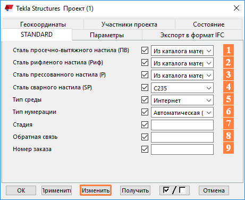Image resolution: width=245 pixels, height=200 pixels.
Task: Click the orange number 1 marker
Action: (229, 50)
